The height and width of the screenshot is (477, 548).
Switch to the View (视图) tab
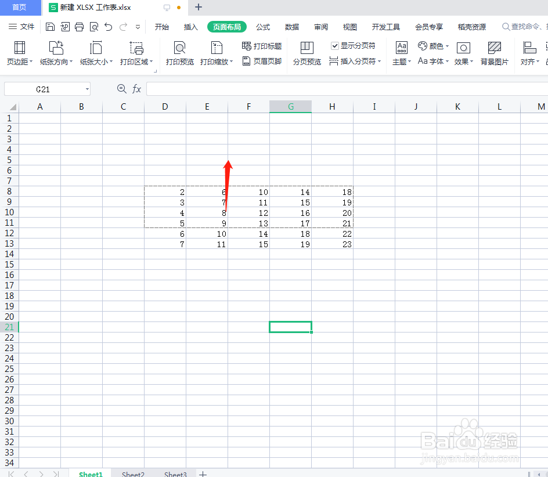point(350,27)
